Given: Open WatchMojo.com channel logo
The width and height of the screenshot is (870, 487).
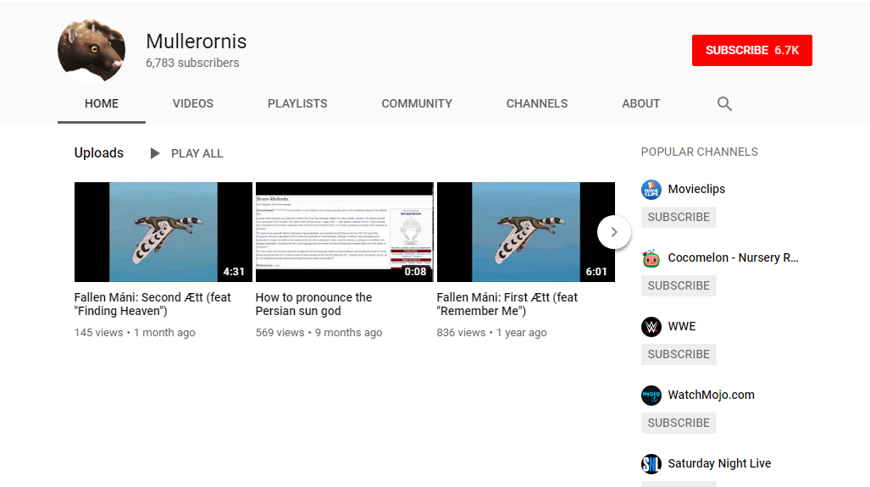Looking at the screenshot, I should click(x=651, y=396).
